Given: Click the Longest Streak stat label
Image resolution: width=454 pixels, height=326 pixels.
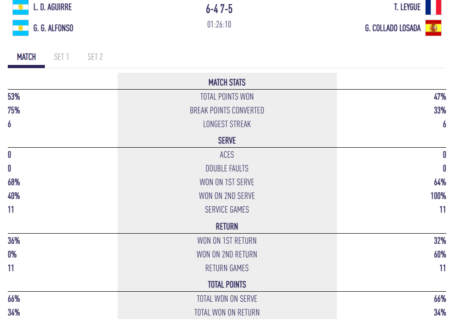Looking at the screenshot, I should point(227,124).
